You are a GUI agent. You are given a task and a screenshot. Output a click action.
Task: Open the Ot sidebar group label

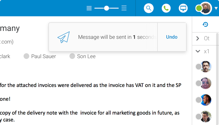coord(206,38)
